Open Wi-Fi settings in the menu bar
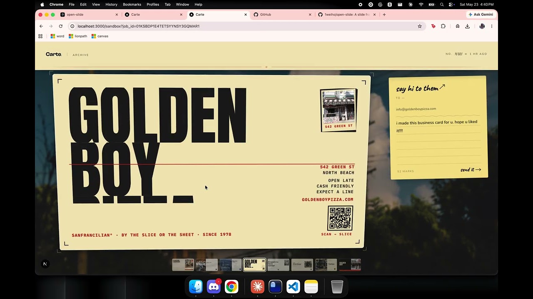The image size is (533, 299). (421, 5)
